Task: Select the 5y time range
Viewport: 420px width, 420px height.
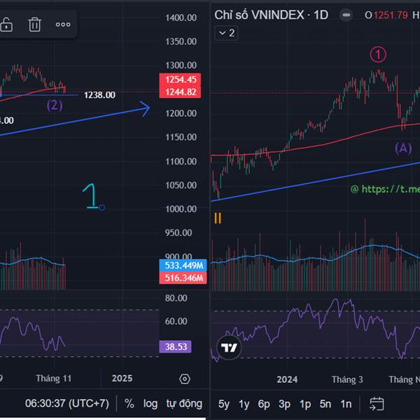Action: (224, 404)
